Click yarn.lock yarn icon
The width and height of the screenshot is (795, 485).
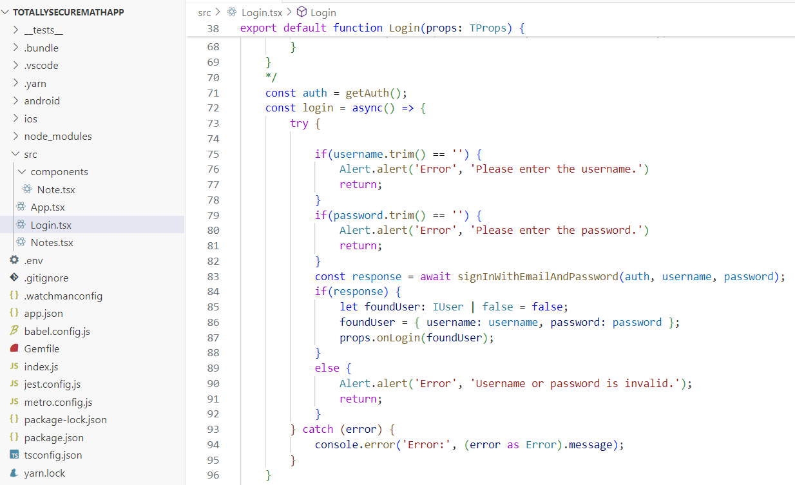[14, 473]
